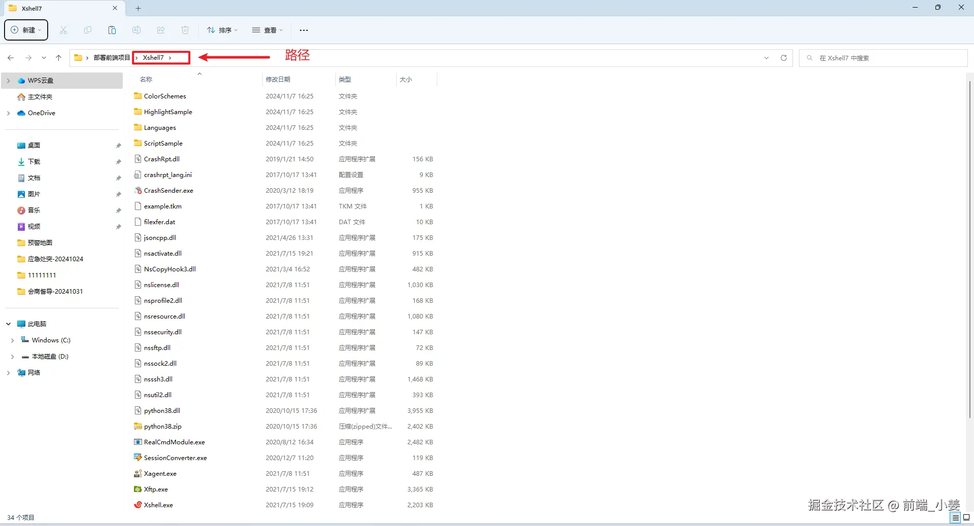This screenshot has height=526, width=974.
Task: Select the CrashSender.exe icon
Action: tap(138, 190)
